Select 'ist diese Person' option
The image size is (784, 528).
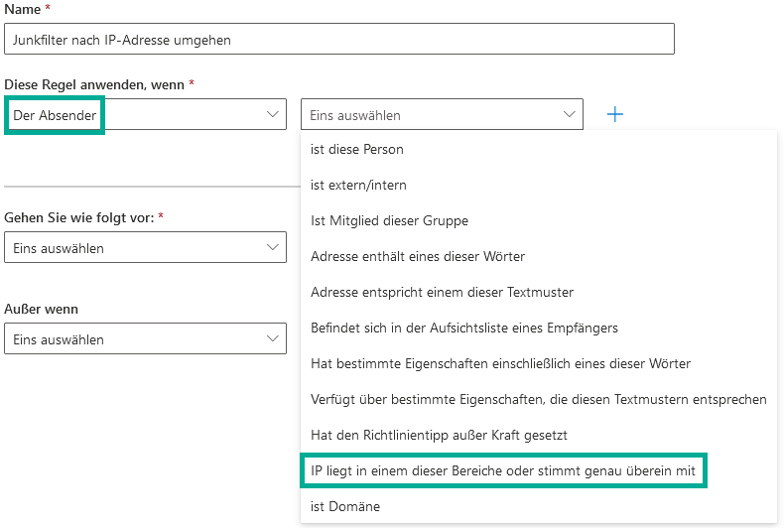(x=357, y=149)
